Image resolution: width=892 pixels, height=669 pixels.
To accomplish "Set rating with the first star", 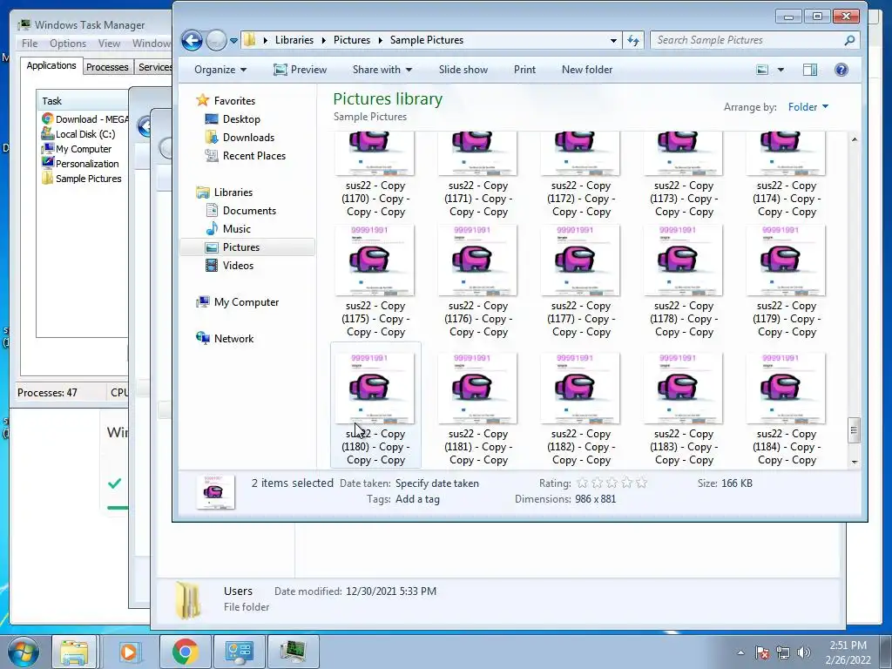I will tap(582, 483).
